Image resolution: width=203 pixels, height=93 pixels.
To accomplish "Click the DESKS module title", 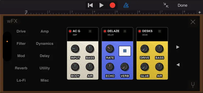I will [x=147, y=31].
